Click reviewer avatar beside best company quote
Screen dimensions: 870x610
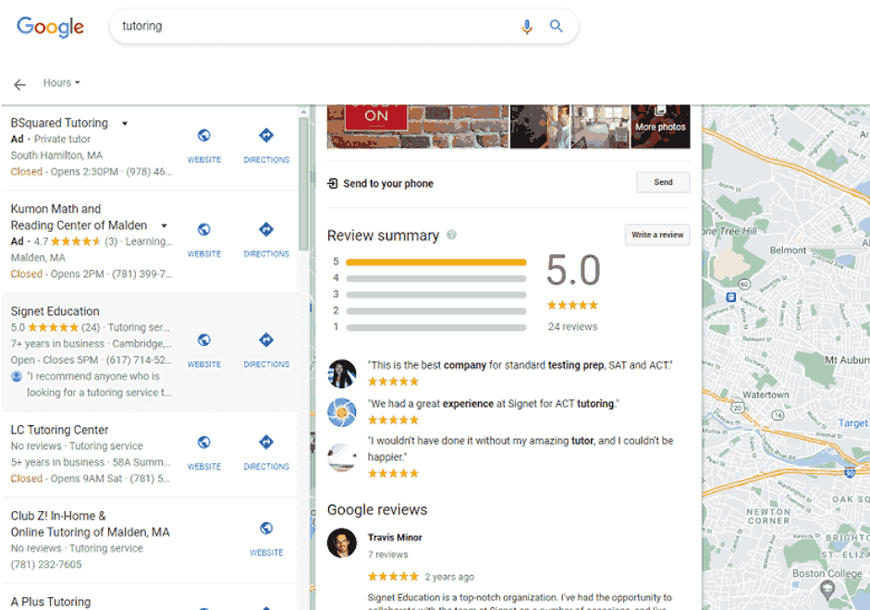coord(342,373)
